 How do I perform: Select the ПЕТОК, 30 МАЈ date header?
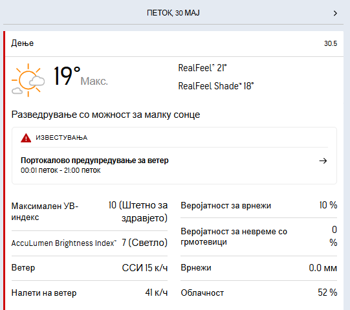tap(173, 13)
